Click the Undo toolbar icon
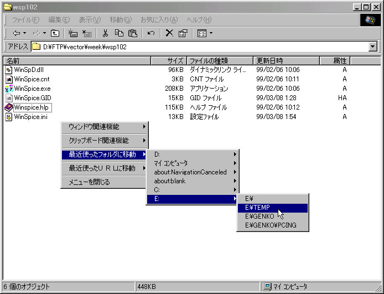The width and height of the screenshot is (384, 294). [151, 33]
